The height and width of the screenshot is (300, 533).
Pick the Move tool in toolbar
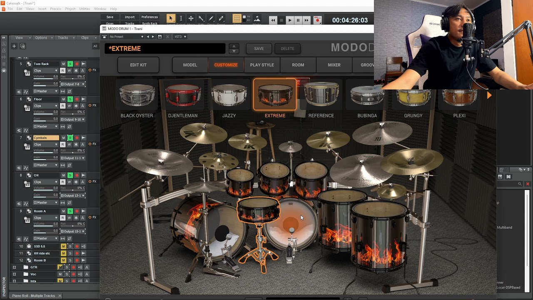point(191,18)
